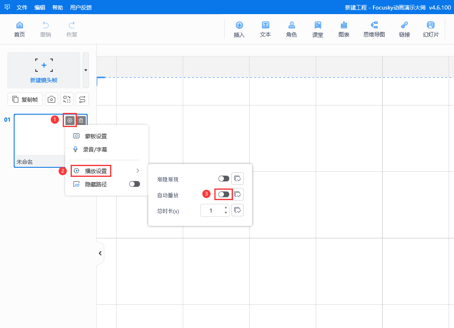454x328 pixels.
Task: Collapse the left frame panel arrow
Action: [x=100, y=253]
